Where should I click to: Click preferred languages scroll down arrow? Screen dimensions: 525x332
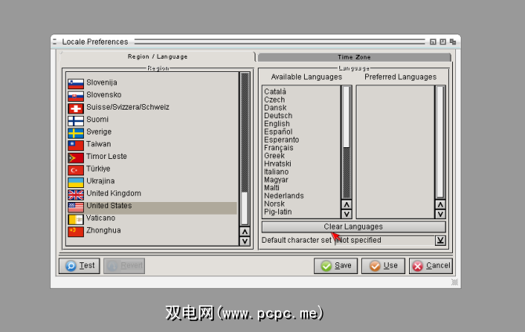(x=440, y=214)
